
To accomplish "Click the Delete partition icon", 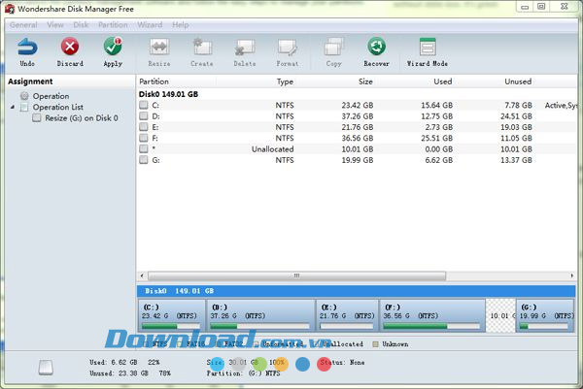I will coord(245,48).
